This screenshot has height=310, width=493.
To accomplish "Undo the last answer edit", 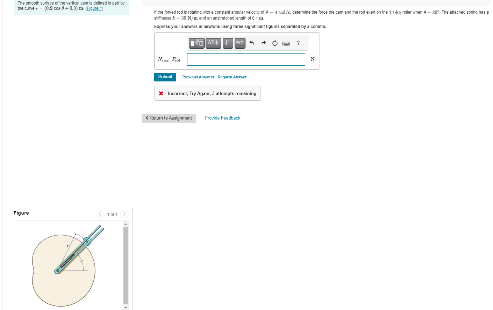I will pyautogui.click(x=251, y=43).
